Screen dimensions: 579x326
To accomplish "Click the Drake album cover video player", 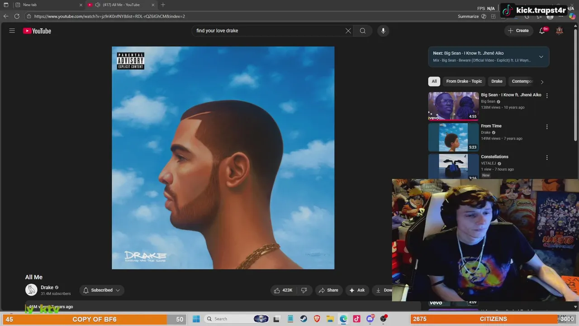I will pos(223,158).
